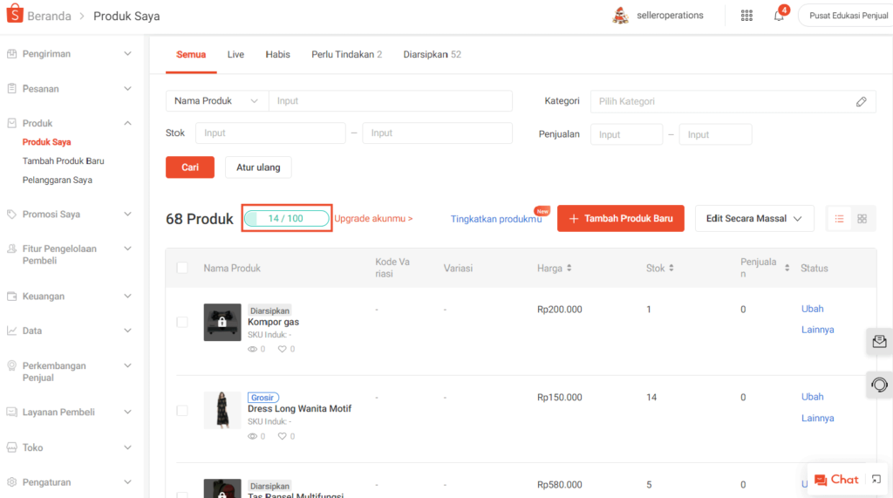Click the Promosi Saya tag icon

coord(11,215)
